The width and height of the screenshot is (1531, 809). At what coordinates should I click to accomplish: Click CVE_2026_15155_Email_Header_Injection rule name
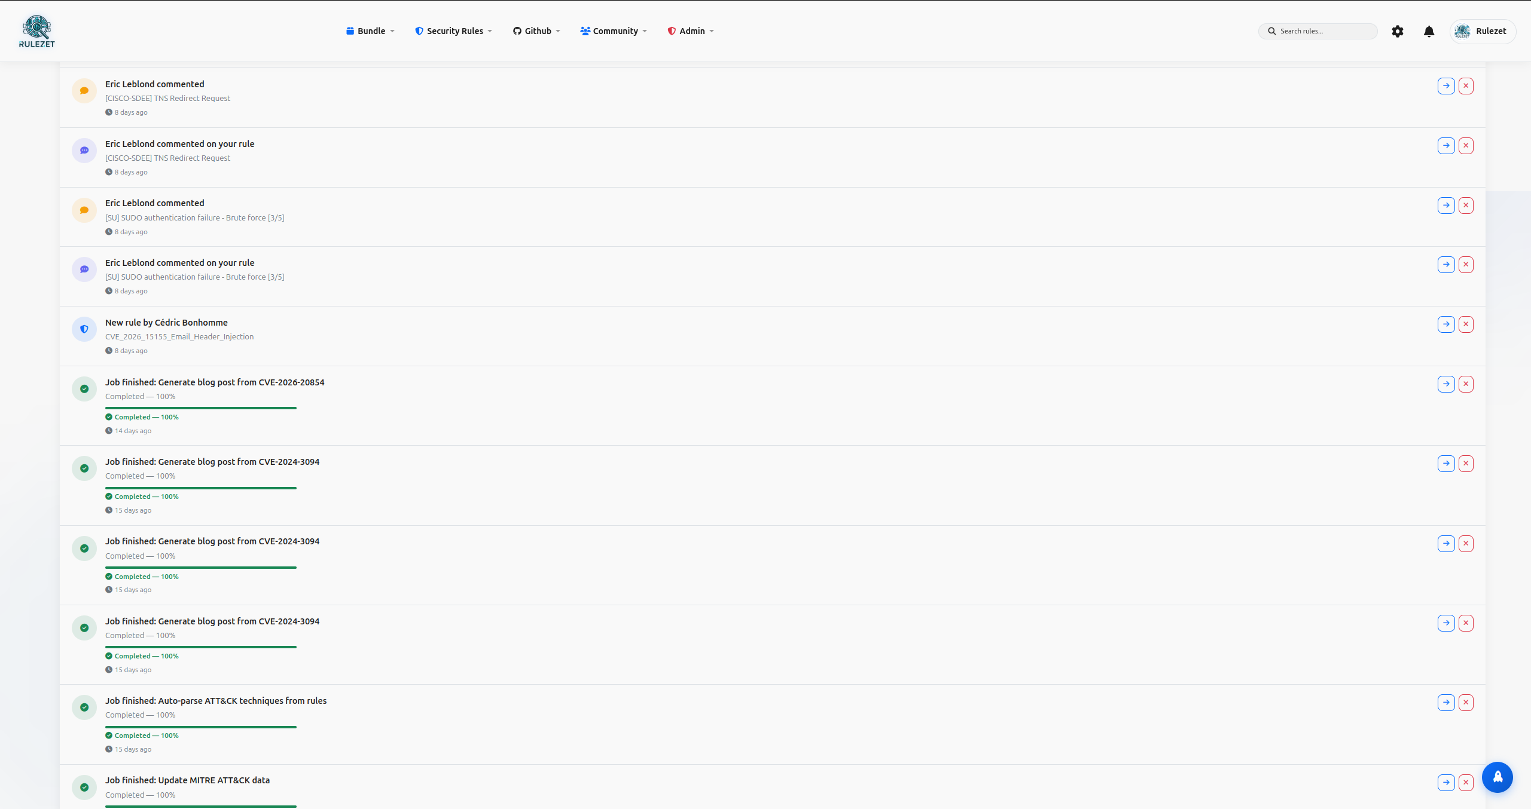179,337
